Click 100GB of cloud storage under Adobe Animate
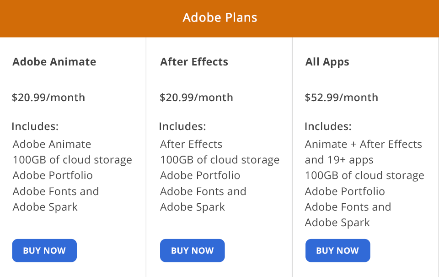This screenshot has width=439, height=277. pyautogui.click(x=72, y=160)
